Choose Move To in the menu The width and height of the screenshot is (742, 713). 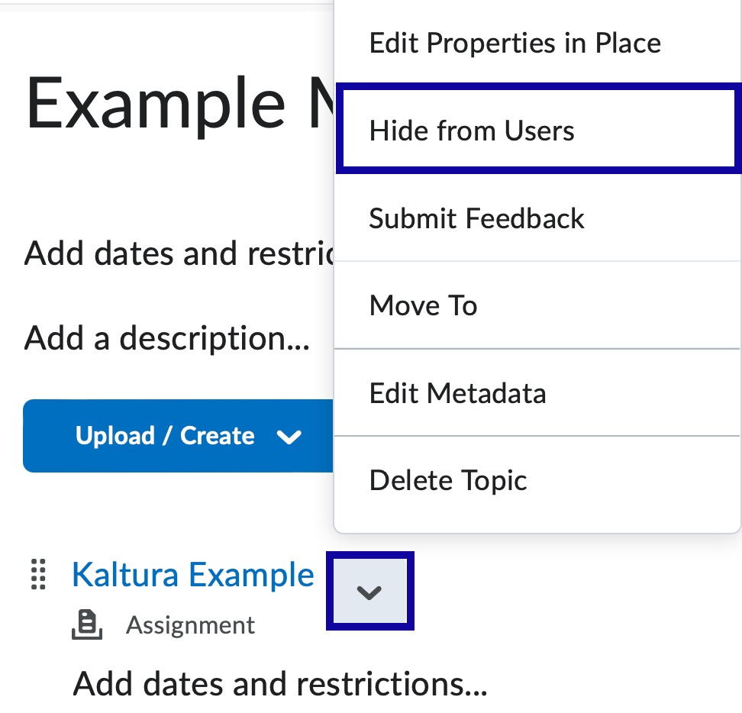537,305
